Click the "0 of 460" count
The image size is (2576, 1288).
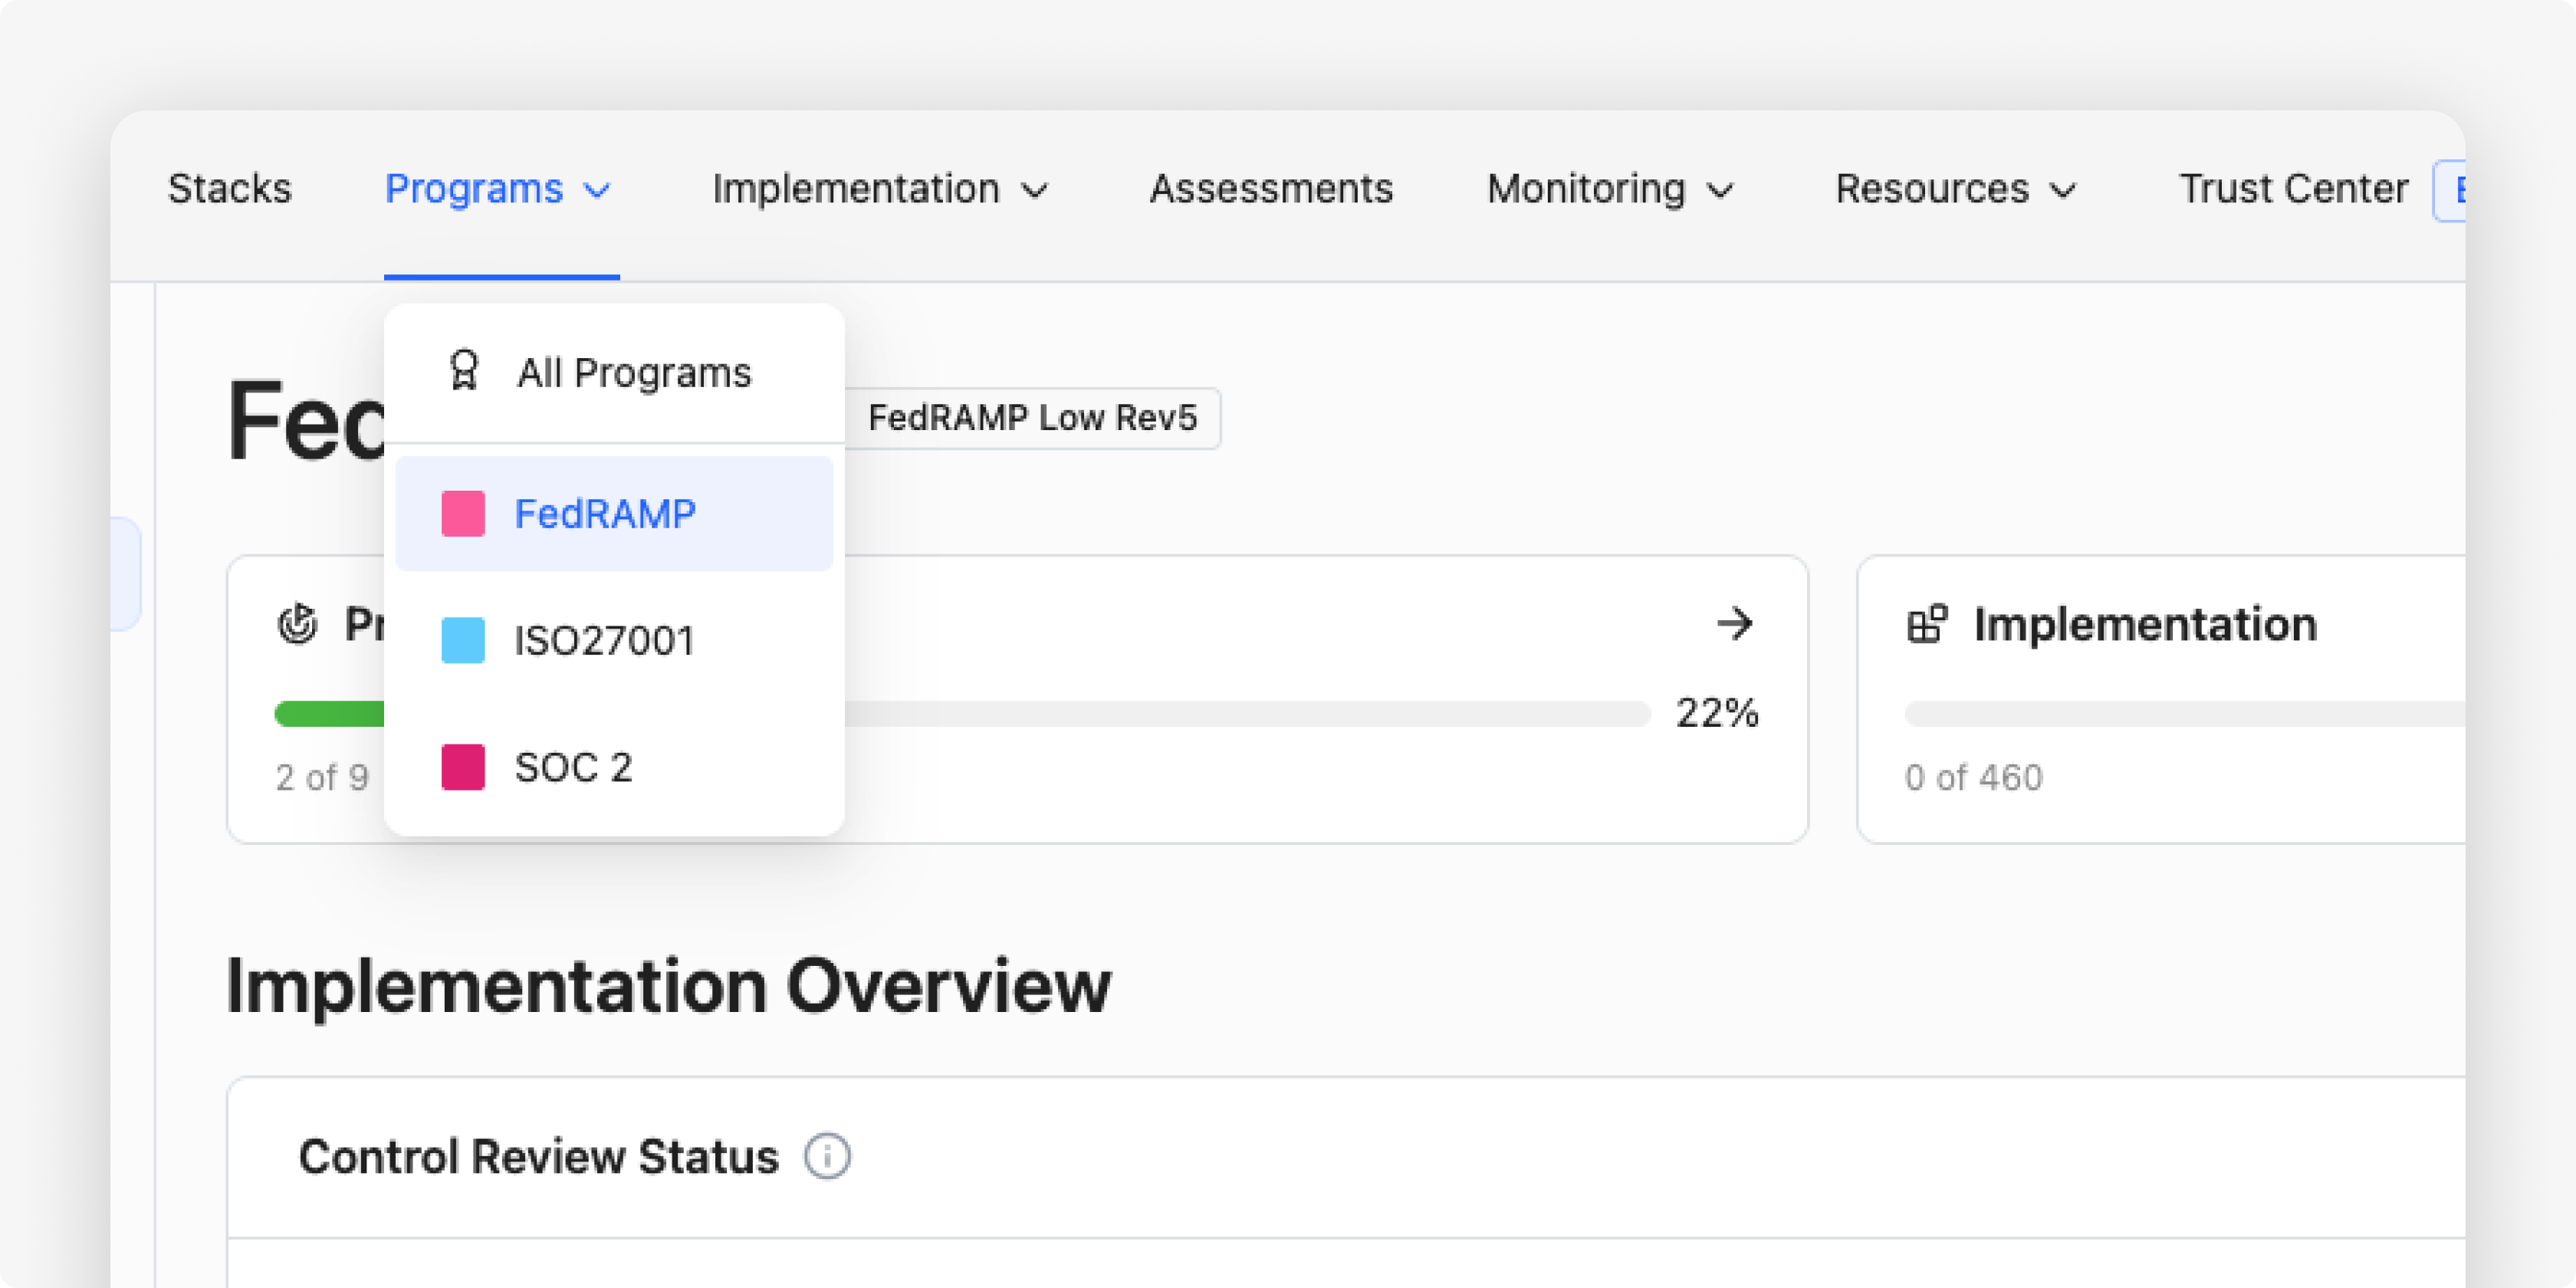[x=1973, y=777]
